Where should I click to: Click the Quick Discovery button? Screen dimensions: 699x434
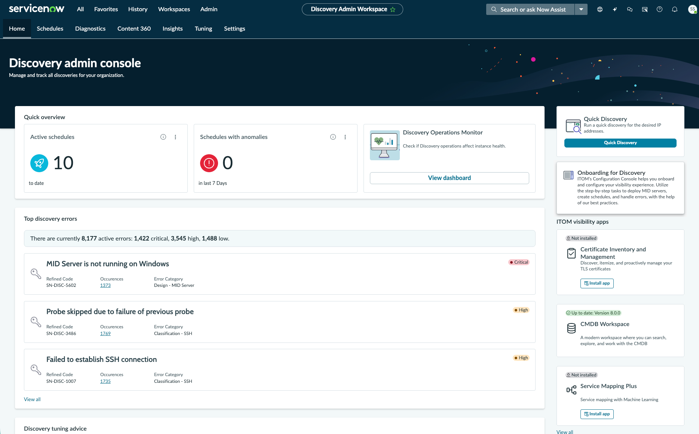coord(620,143)
